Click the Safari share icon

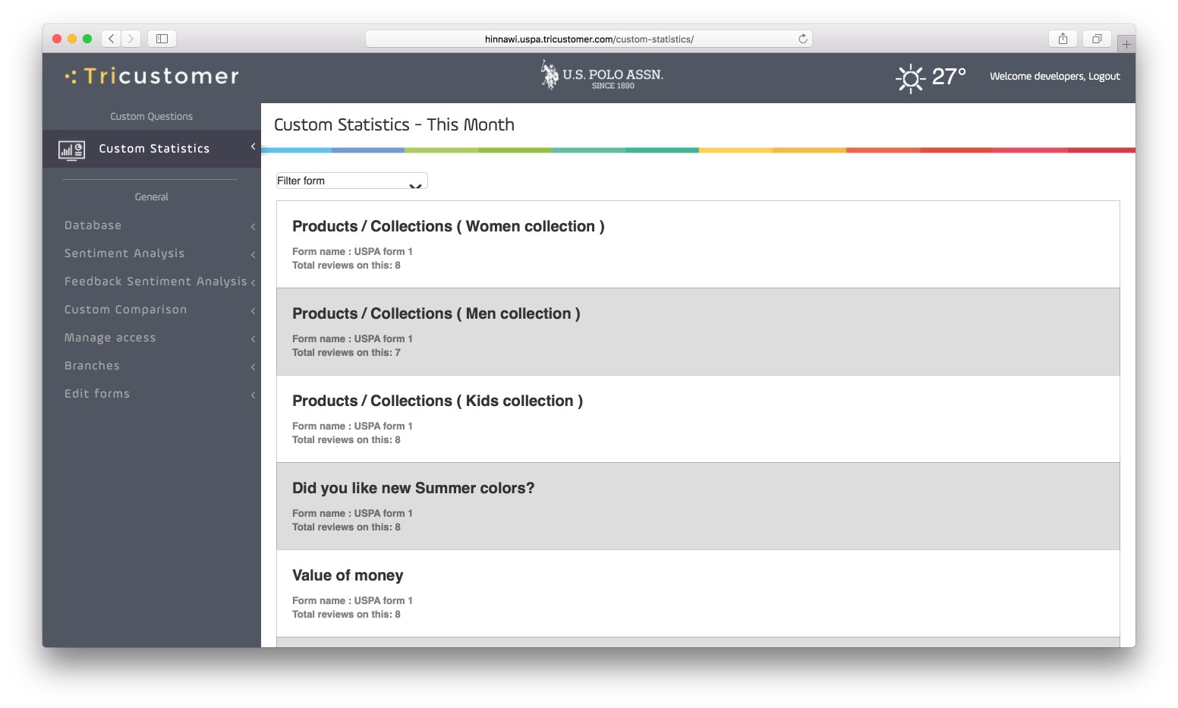click(1063, 39)
